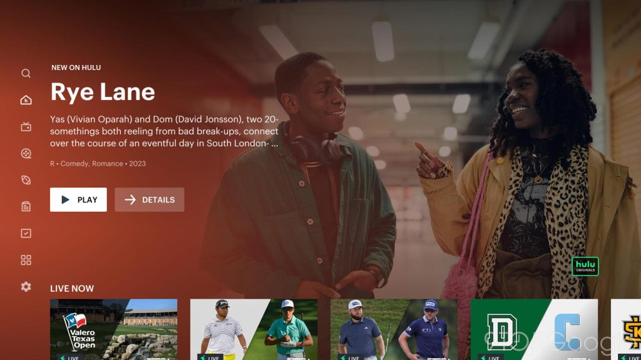The width and height of the screenshot is (641, 360).
Task: Select the third live golf thumbnail
Action: pos(394,329)
